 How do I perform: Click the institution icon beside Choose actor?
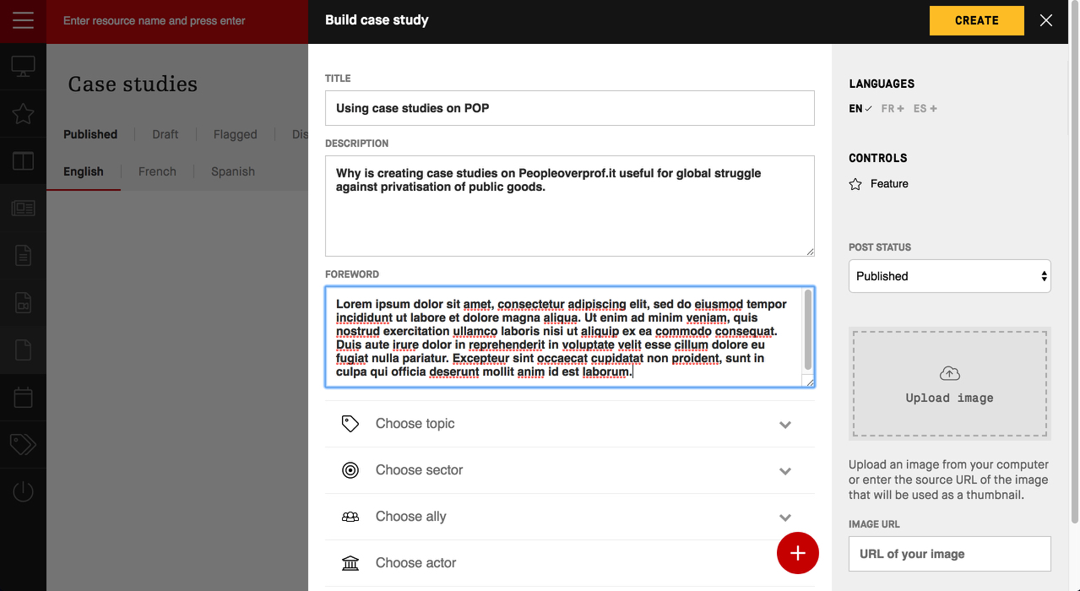(350, 563)
